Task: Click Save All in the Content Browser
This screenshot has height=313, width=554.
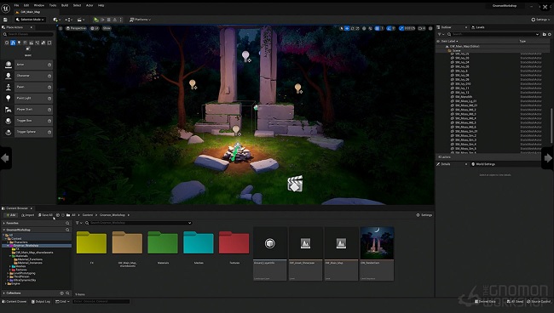Action: 45,215
